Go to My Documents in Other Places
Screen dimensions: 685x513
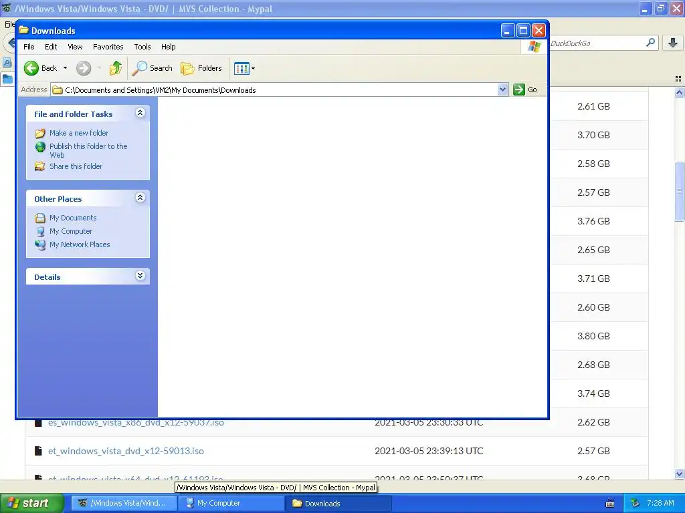tap(73, 218)
